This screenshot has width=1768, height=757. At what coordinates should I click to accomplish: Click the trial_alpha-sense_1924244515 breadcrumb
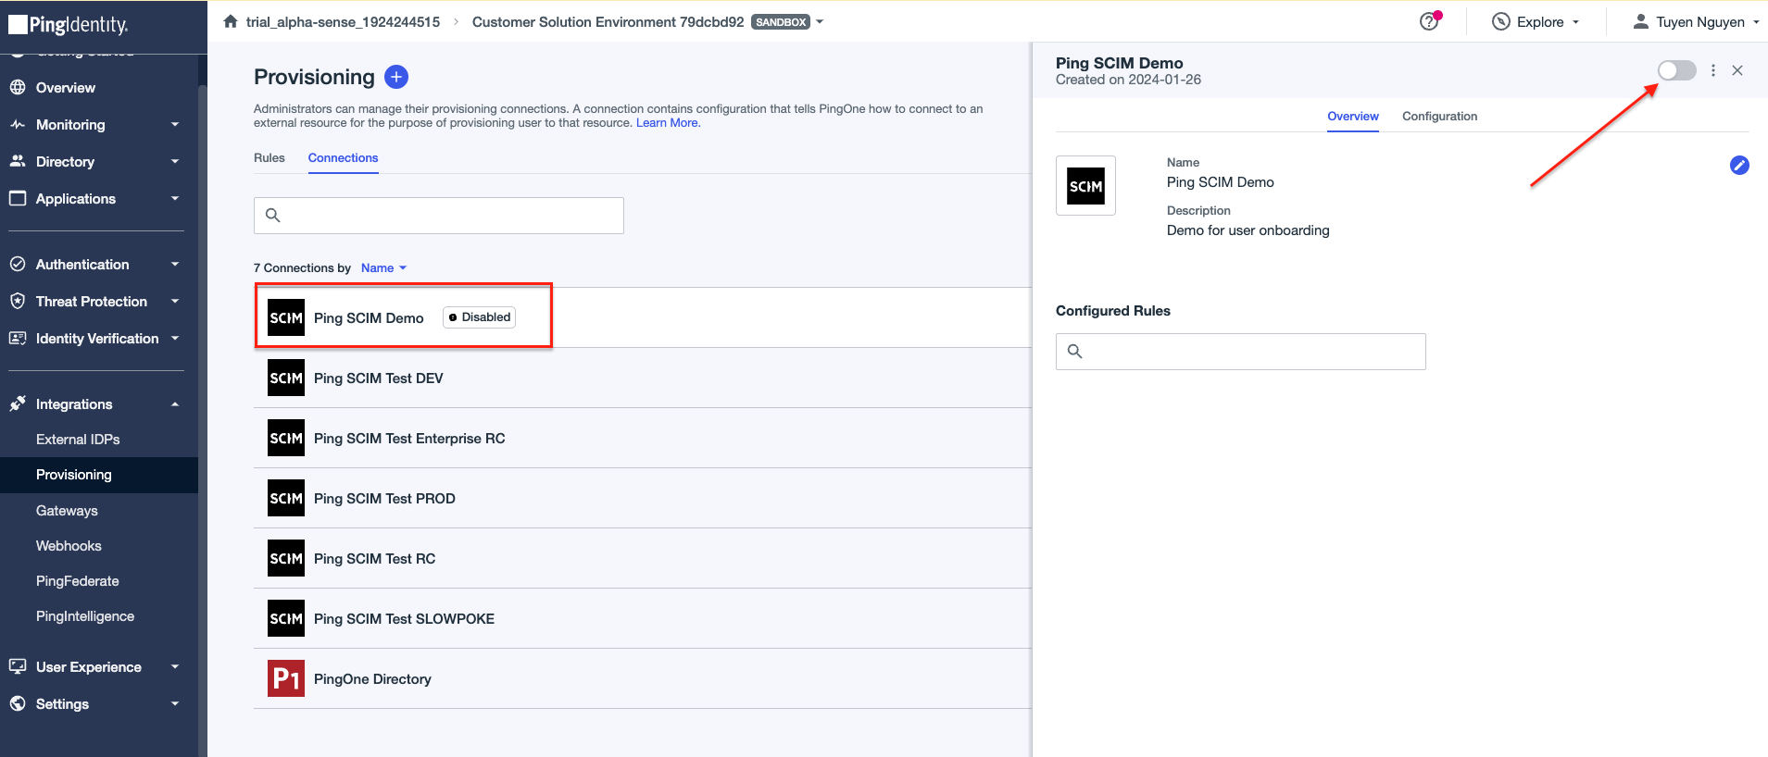pyautogui.click(x=343, y=21)
